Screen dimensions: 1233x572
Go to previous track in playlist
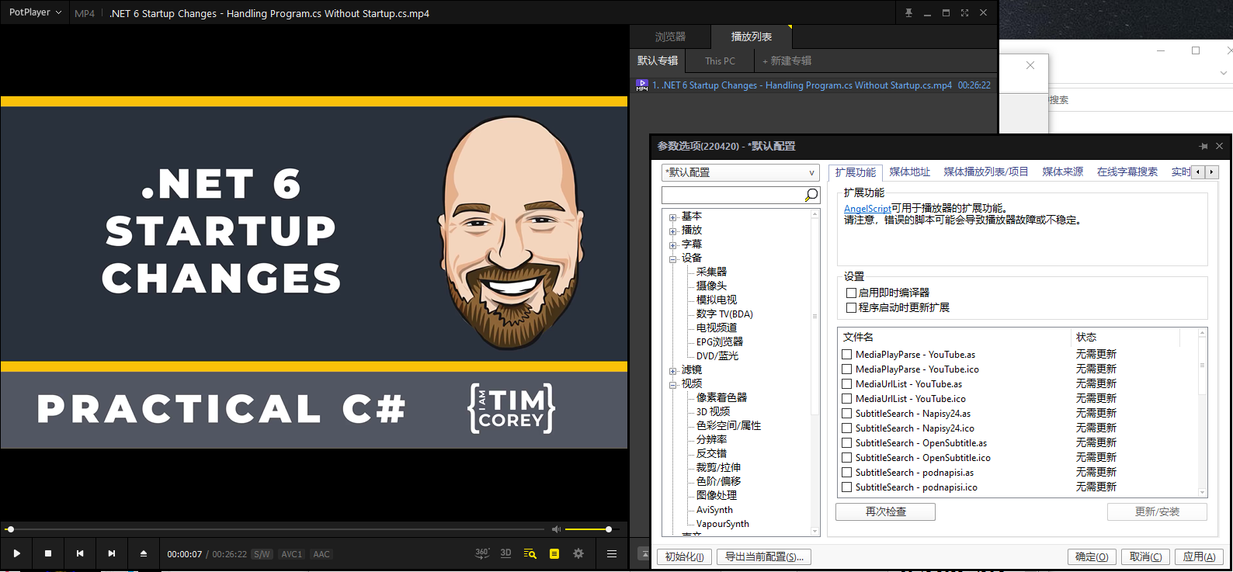[x=80, y=553]
